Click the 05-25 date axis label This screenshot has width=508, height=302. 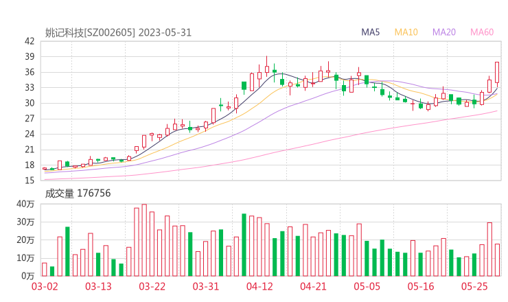pos(474,286)
